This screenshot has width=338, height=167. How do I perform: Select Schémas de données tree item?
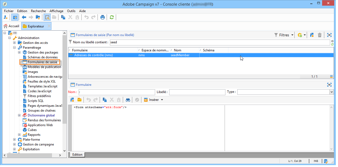point(43,57)
